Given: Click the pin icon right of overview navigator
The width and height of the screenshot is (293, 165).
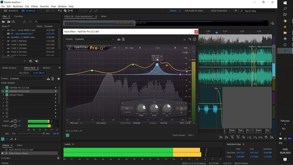Looking at the screenshot, I should point(273,23).
